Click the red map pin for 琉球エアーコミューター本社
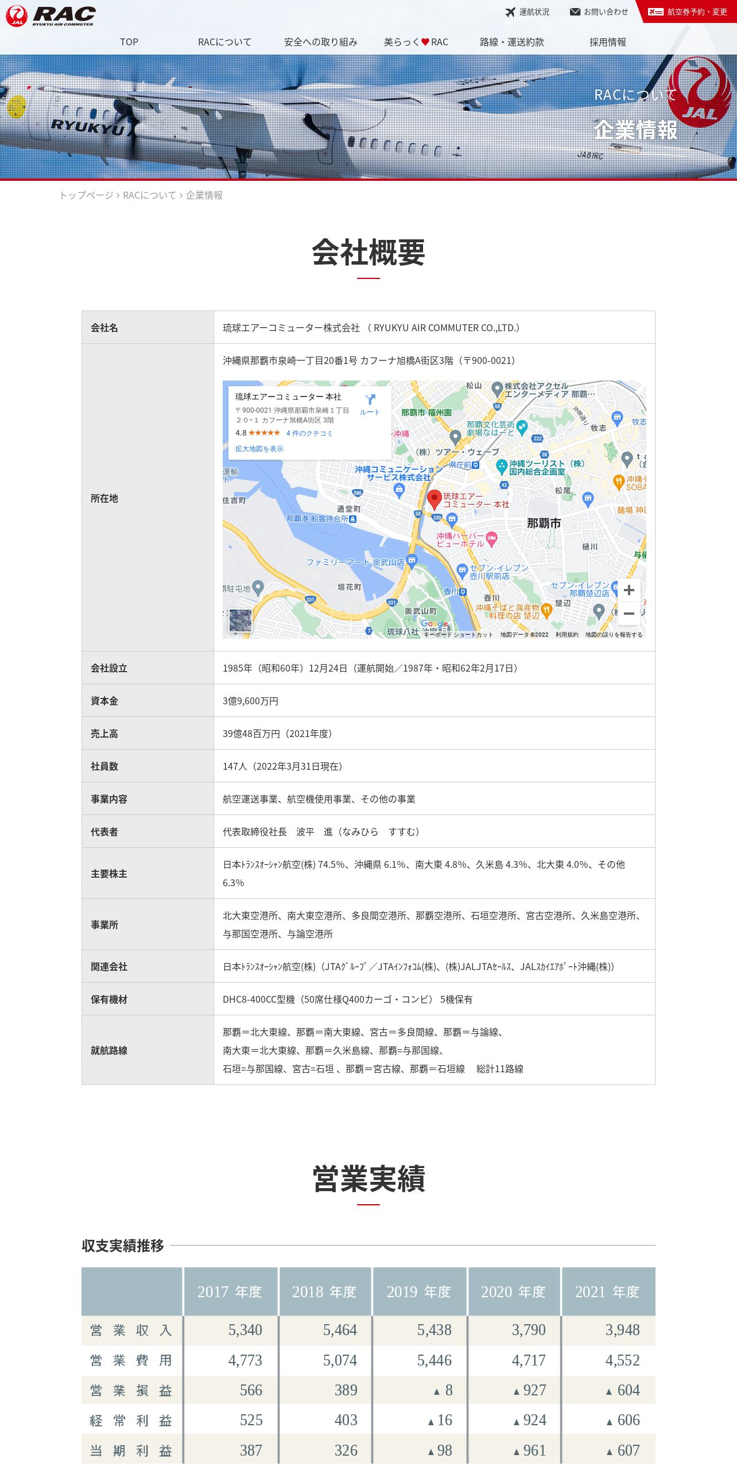Screen dimensions: 737x1474 tap(435, 500)
